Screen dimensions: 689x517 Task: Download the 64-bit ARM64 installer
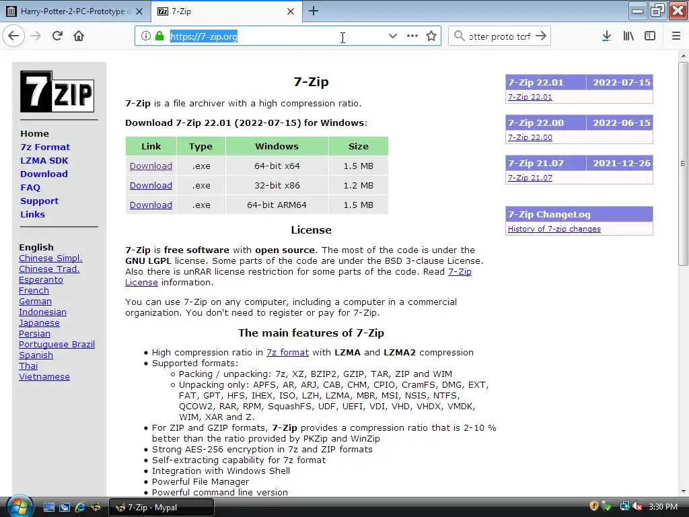(151, 205)
